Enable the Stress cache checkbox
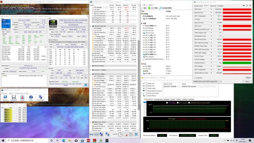This screenshot has width=254, height=143. coord(146,88)
